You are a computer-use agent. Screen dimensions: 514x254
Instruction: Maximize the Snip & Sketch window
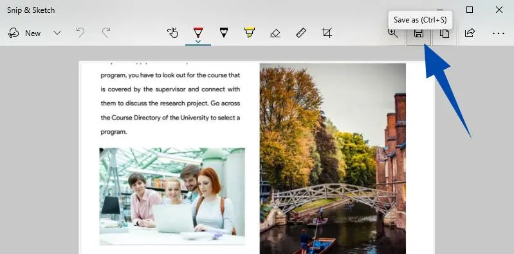470,10
